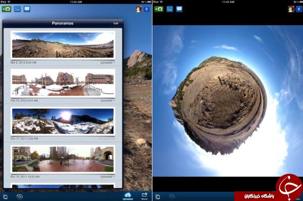
Task: Click the 'Feb 13, 2012 9:24 AM' date label
Action: pyautogui.click(x=24, y=101)
